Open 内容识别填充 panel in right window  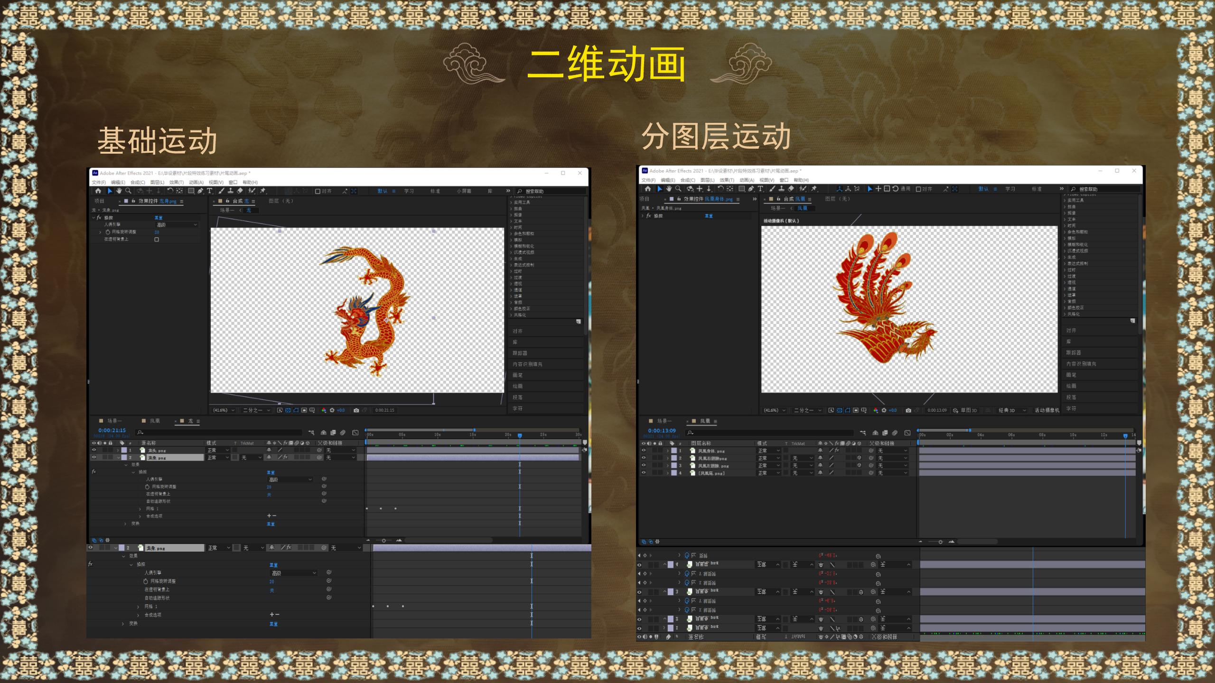[1081, 364]
